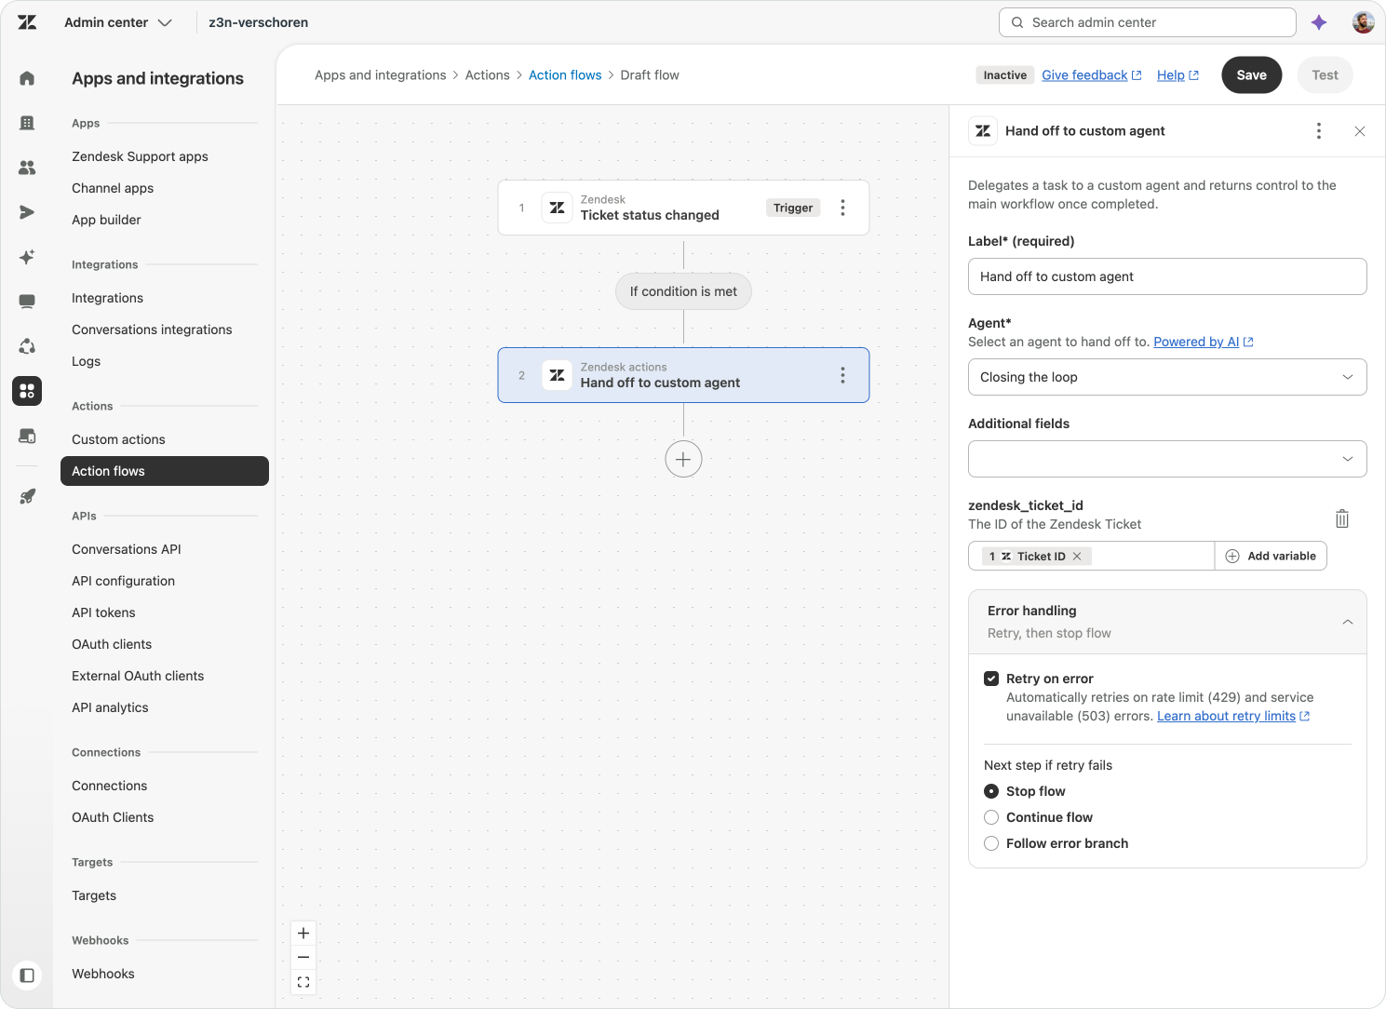Open the Objects and rules icon in the left rail

click(x=27, y=346)
